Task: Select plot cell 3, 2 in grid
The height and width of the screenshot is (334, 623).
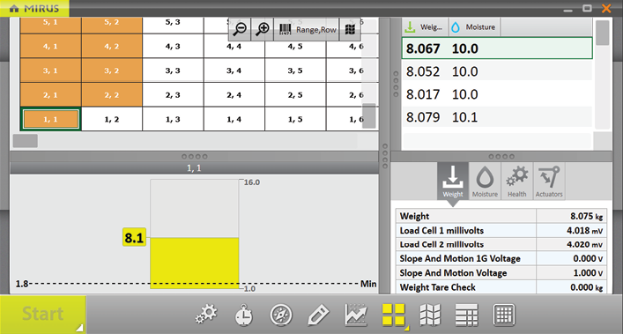Action: coord(112,71)
